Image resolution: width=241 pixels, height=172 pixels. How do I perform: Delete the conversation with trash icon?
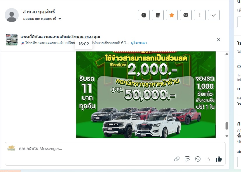[158, 15]
